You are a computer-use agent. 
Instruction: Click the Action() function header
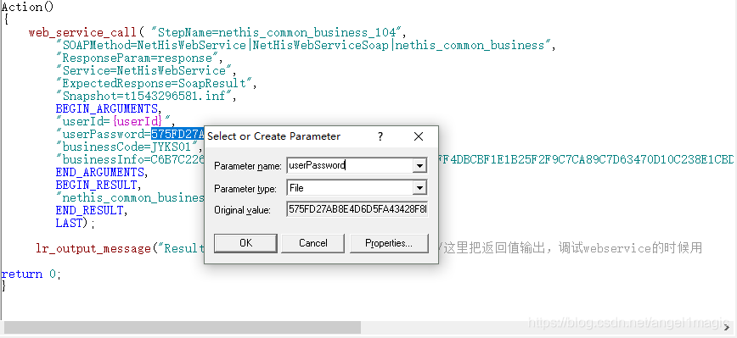click(28, 7)
